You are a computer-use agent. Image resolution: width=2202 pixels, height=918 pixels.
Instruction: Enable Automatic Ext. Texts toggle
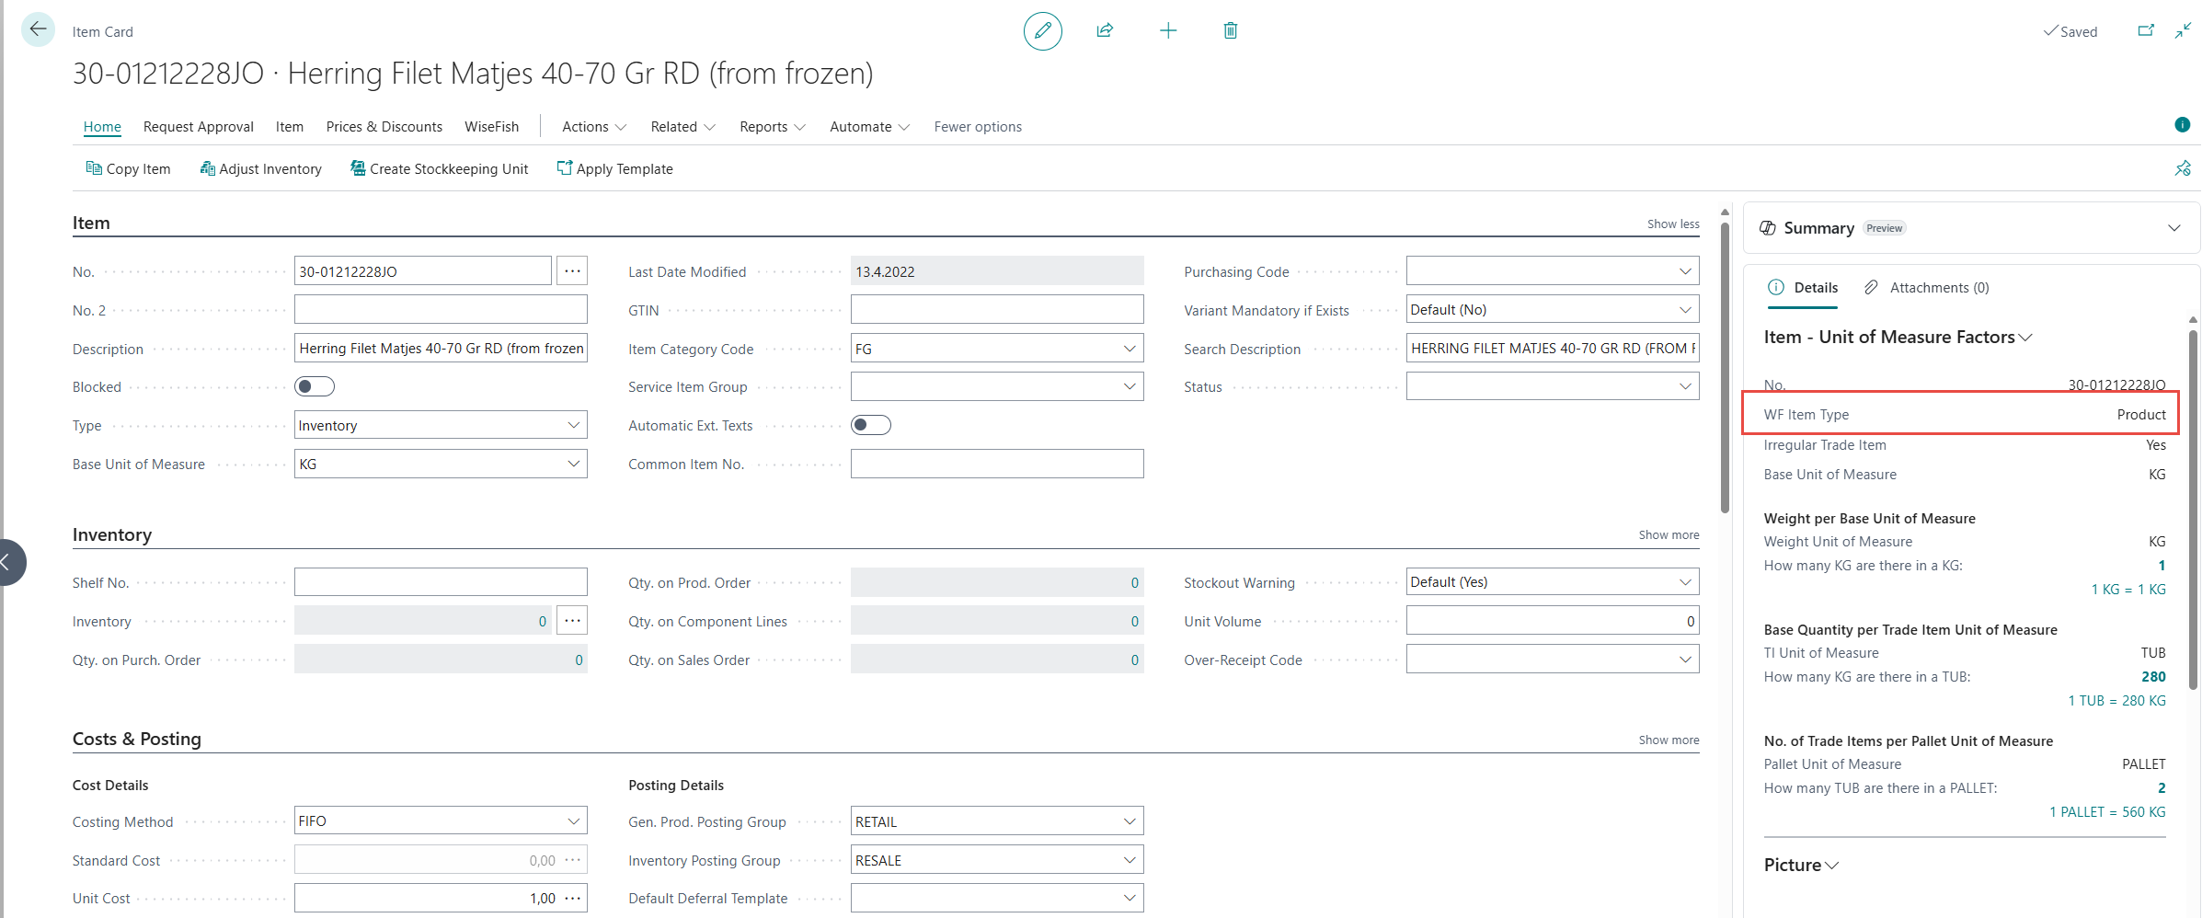(x=870, y=425)
